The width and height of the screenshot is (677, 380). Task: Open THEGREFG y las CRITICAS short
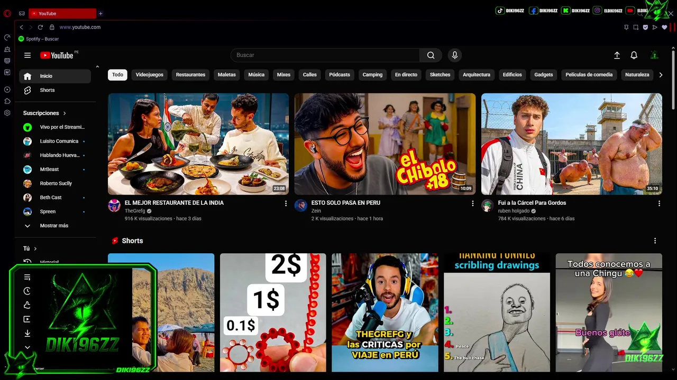point(385,312)
